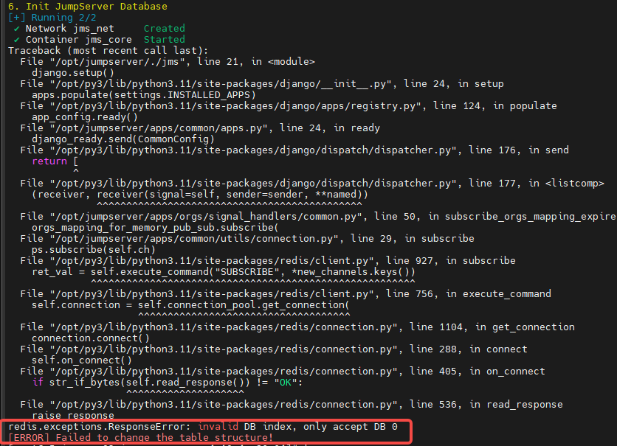Screen dimensions: 617x446
Task: Click the "django_ready.send(CommonConfig)" code line
Action: (x=123, y=139)
